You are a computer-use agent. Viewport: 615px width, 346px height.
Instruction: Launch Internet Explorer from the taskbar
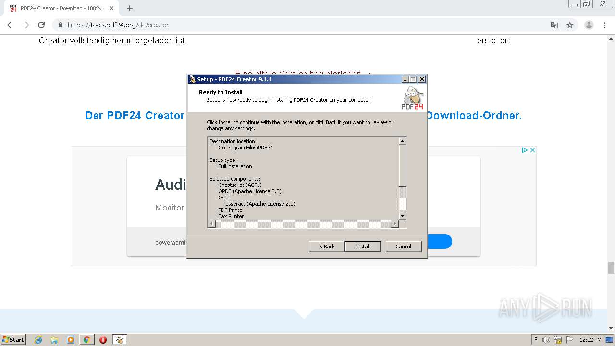(x=38, y=340)
